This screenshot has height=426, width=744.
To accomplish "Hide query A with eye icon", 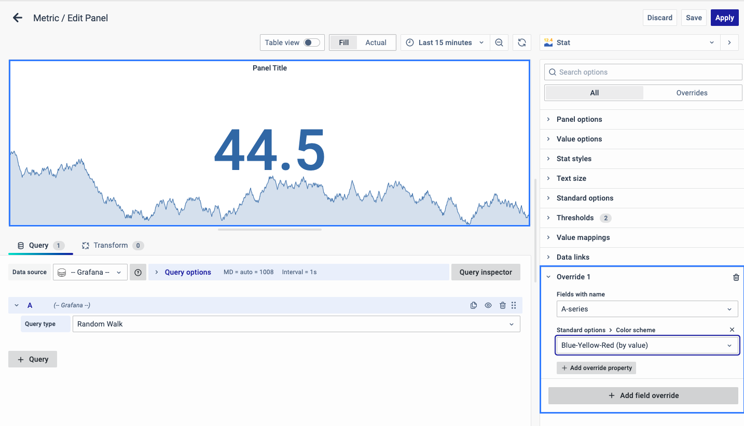I will (x=488, y=305).
